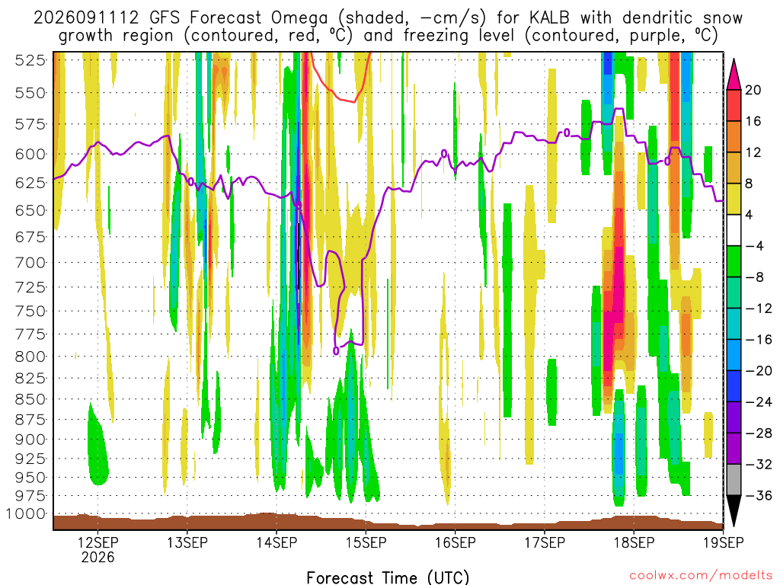This screenshot has width=780, height=585.
Task: Select the orange 12–16 colorbar swatch
Action: [x=734, y=137]
